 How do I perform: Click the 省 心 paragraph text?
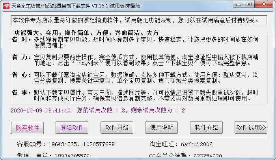point(135,78)
